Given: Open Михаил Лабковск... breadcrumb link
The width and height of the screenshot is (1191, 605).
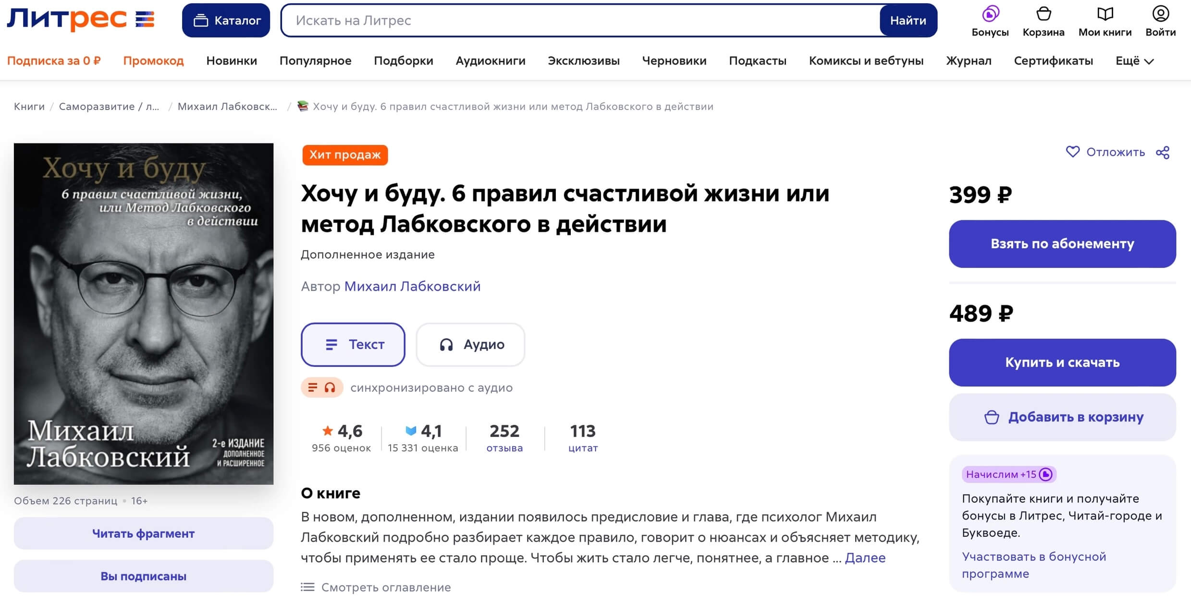Looking at the screenshot, I should click(x=227, y=107).
